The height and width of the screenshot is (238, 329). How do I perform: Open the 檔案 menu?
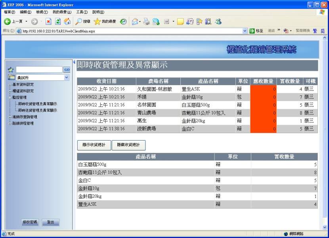9,12
